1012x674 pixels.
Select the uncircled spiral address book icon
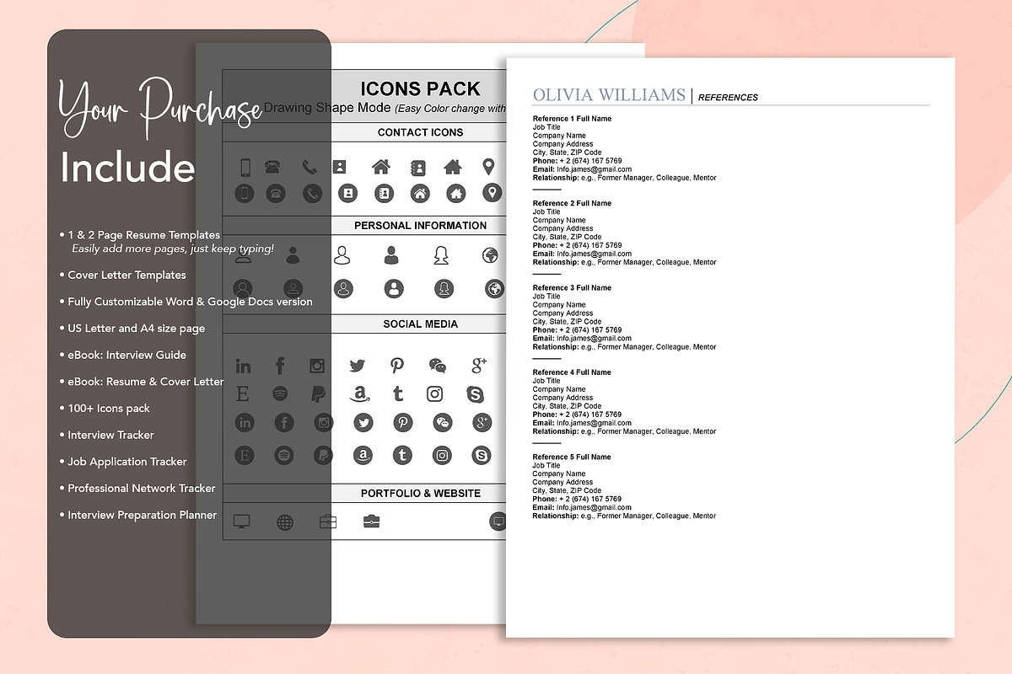[x=417, y=167]
